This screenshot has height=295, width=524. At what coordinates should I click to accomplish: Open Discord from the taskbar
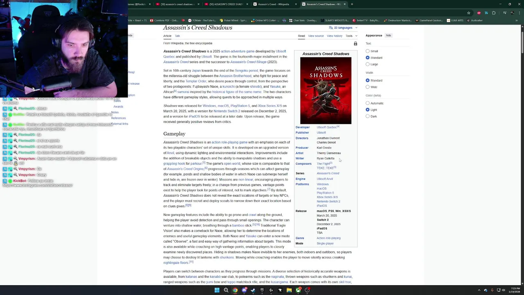pyautogui.click(x=244, y=290)
